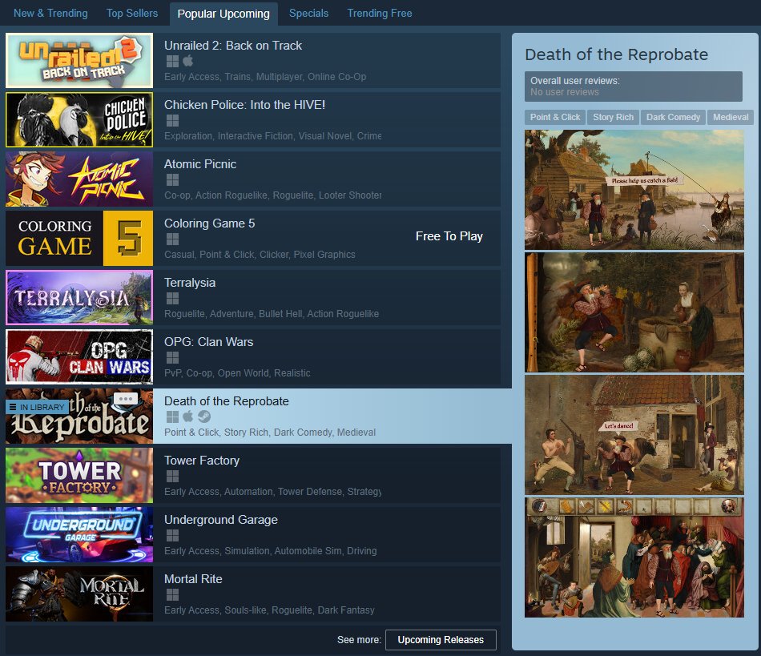Click the Free To Play price label
The width and height of the screenshot is (761, 656).
[449, 236]
